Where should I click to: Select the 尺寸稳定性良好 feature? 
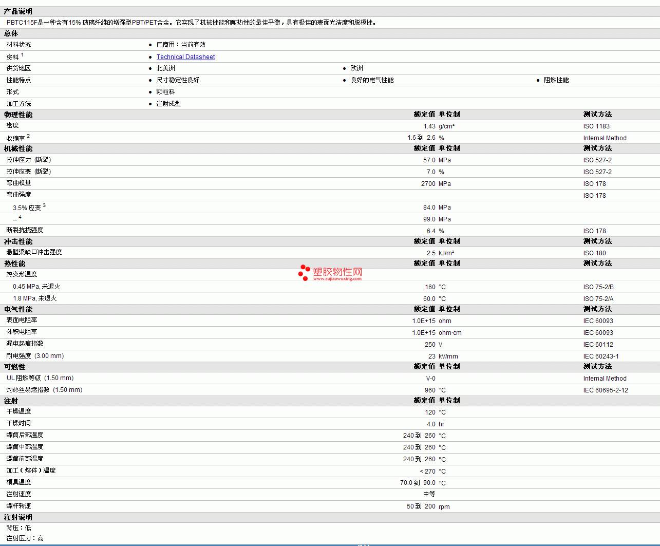pyautogui.click(x=178, y=80)
